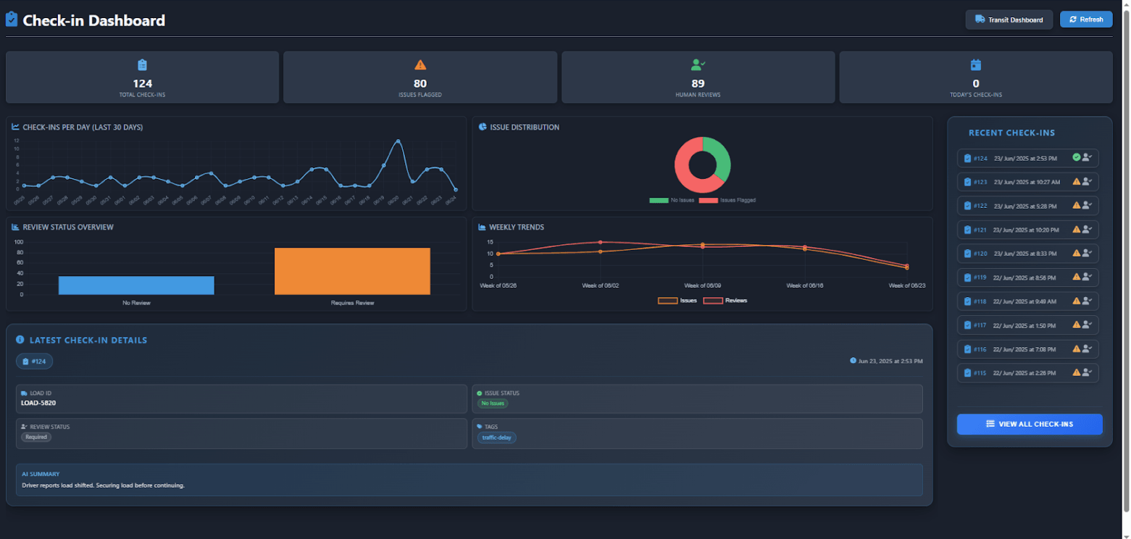Click the Check-in Dashboard clipboard logo icon
Viewport: 1131px width, 539px height.
pos(12,20)
